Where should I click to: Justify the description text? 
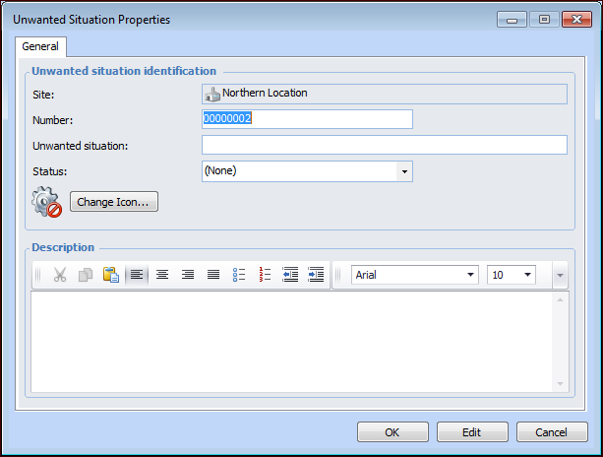213,276
